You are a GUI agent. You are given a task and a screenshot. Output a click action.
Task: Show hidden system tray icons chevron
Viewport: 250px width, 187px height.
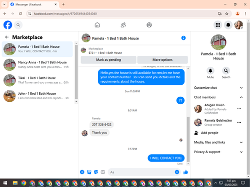click(x=215, y=183)
